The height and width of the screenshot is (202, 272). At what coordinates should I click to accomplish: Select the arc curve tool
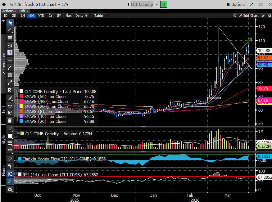(10, 68)
